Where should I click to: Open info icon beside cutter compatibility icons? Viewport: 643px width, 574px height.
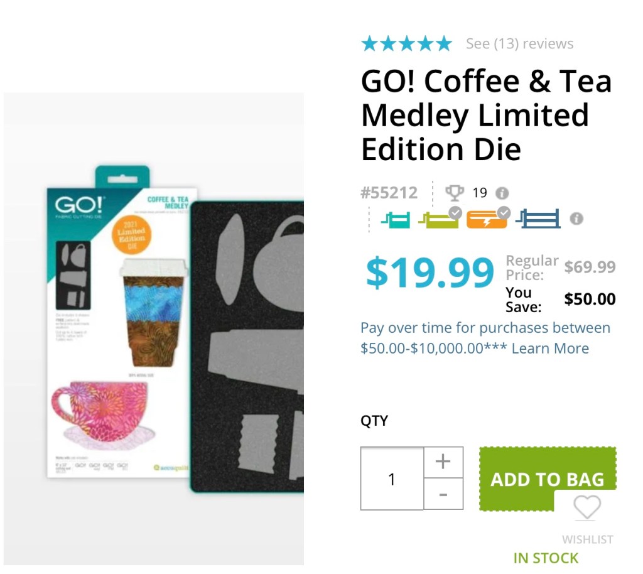[x=576, y=219]
